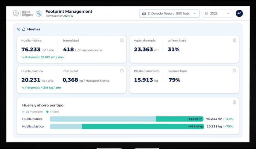Open the El Dorado Resort dropdown
The width and height of the screenshot is (256, 149).
pos(169,13)
